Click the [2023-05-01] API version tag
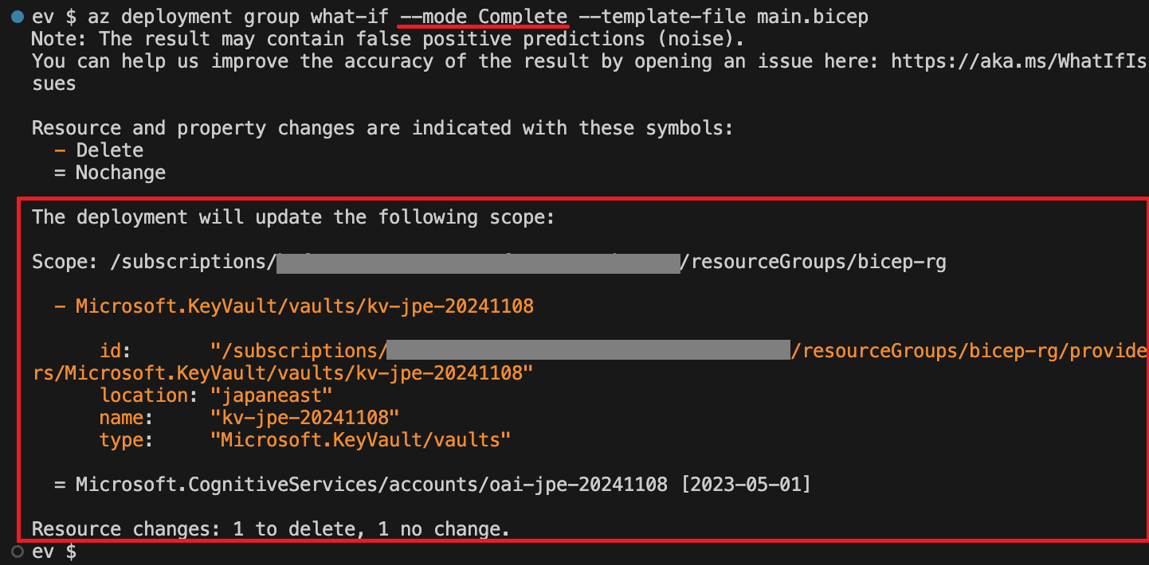1149x565 pixels. 745,484
